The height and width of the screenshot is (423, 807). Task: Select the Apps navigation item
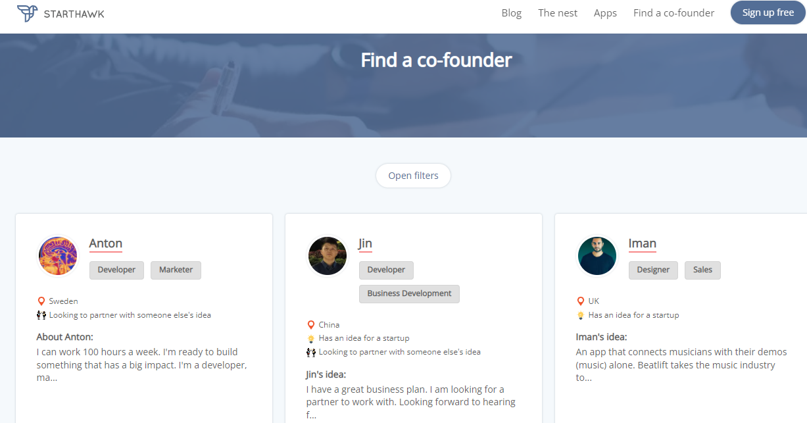pos(605,12)
